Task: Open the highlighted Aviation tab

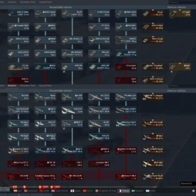Action: [x=12, y=86]
